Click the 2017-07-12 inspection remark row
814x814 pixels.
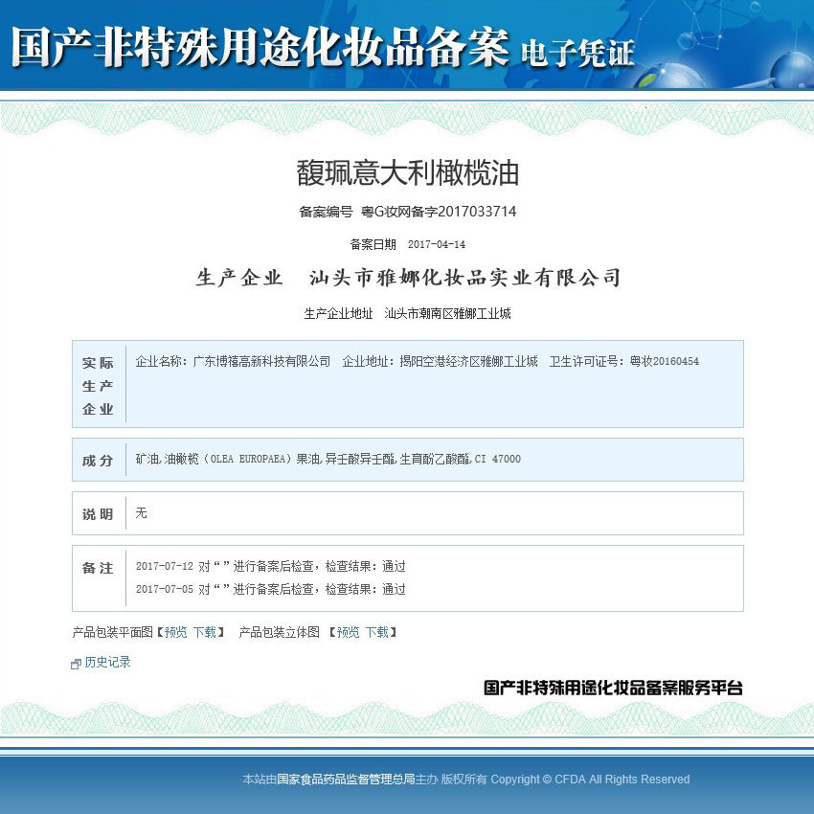[x=270, y=566]
